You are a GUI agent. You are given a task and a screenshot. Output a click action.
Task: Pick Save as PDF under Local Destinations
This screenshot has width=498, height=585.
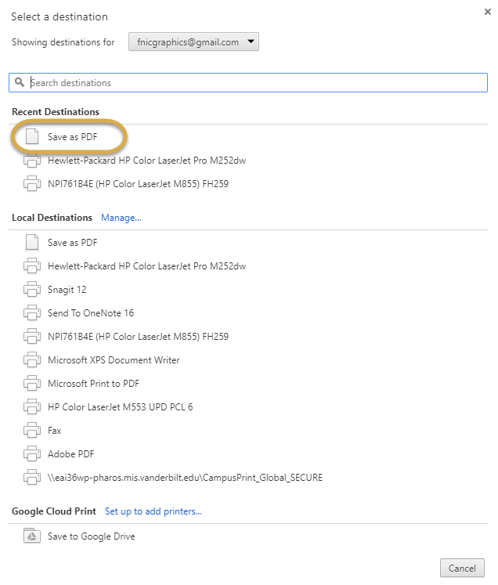pos(248,243)
